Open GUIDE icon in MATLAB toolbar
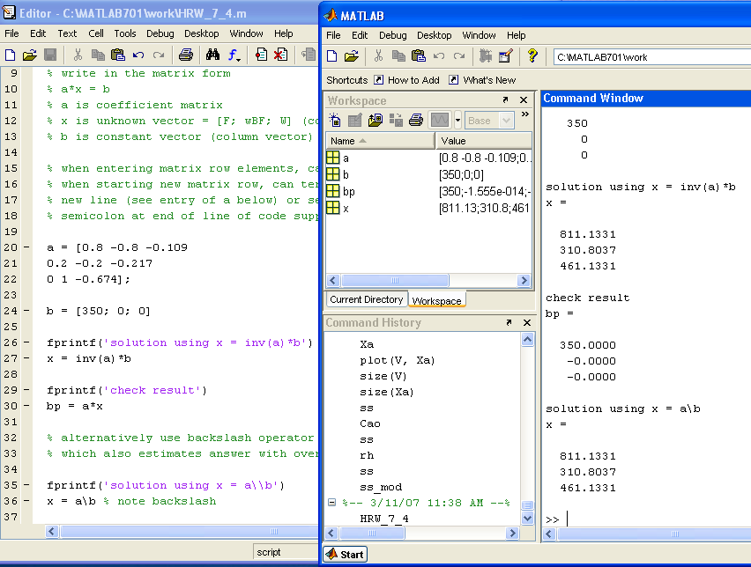Image resolution: width=751 pixels, height=567 pixels. [x=506, y=56]
